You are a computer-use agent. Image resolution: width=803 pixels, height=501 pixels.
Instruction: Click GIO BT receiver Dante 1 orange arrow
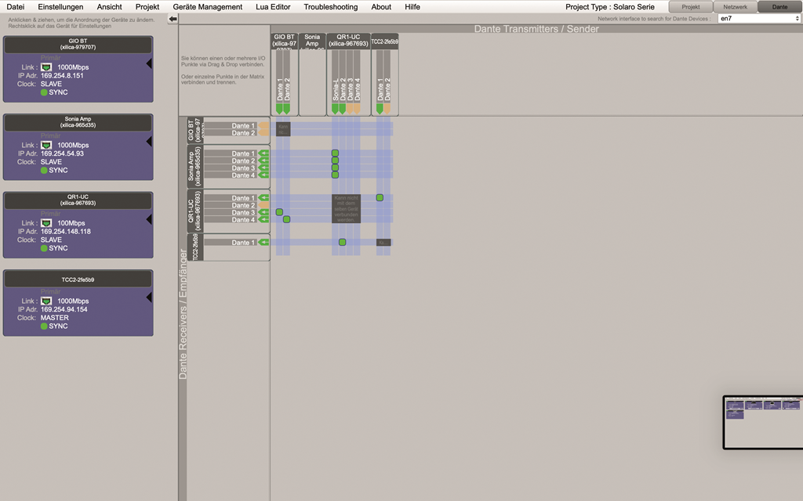[x=263, y=125]
